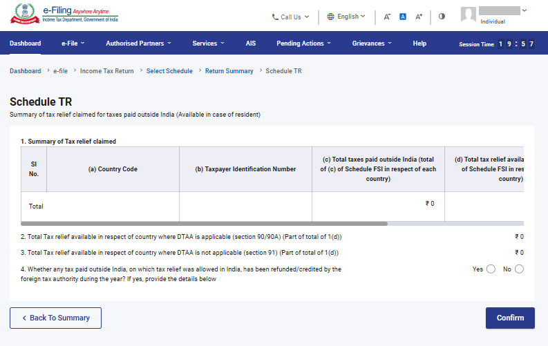The image size is (548, 346).
Task: Click the Return Summary breadcrumb link
Action: pyautogui.click(x=229, y=71)
